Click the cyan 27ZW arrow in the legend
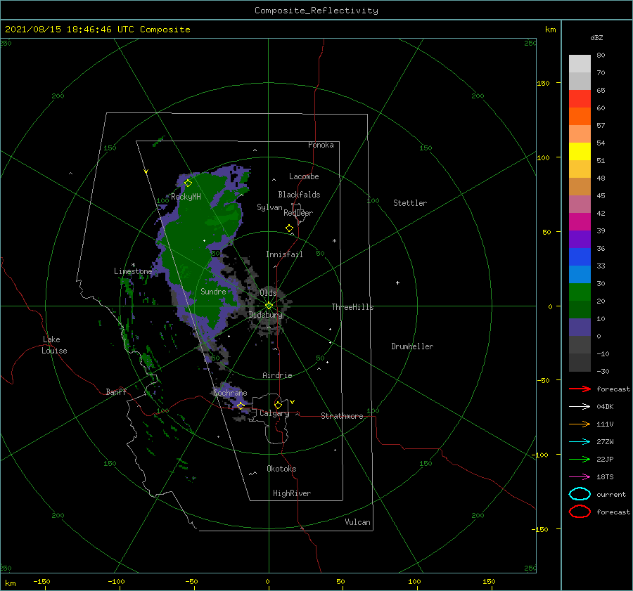 [x=580, y=442]
